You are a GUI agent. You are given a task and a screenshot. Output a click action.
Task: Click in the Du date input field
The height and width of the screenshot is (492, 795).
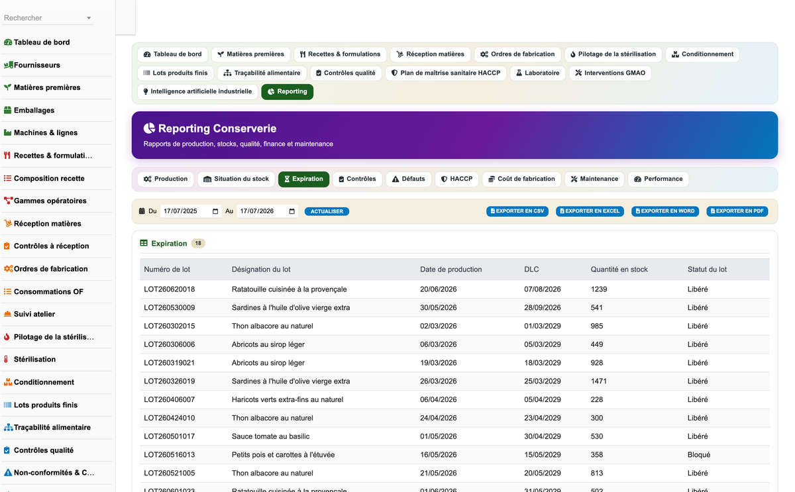tap(192, 211)
